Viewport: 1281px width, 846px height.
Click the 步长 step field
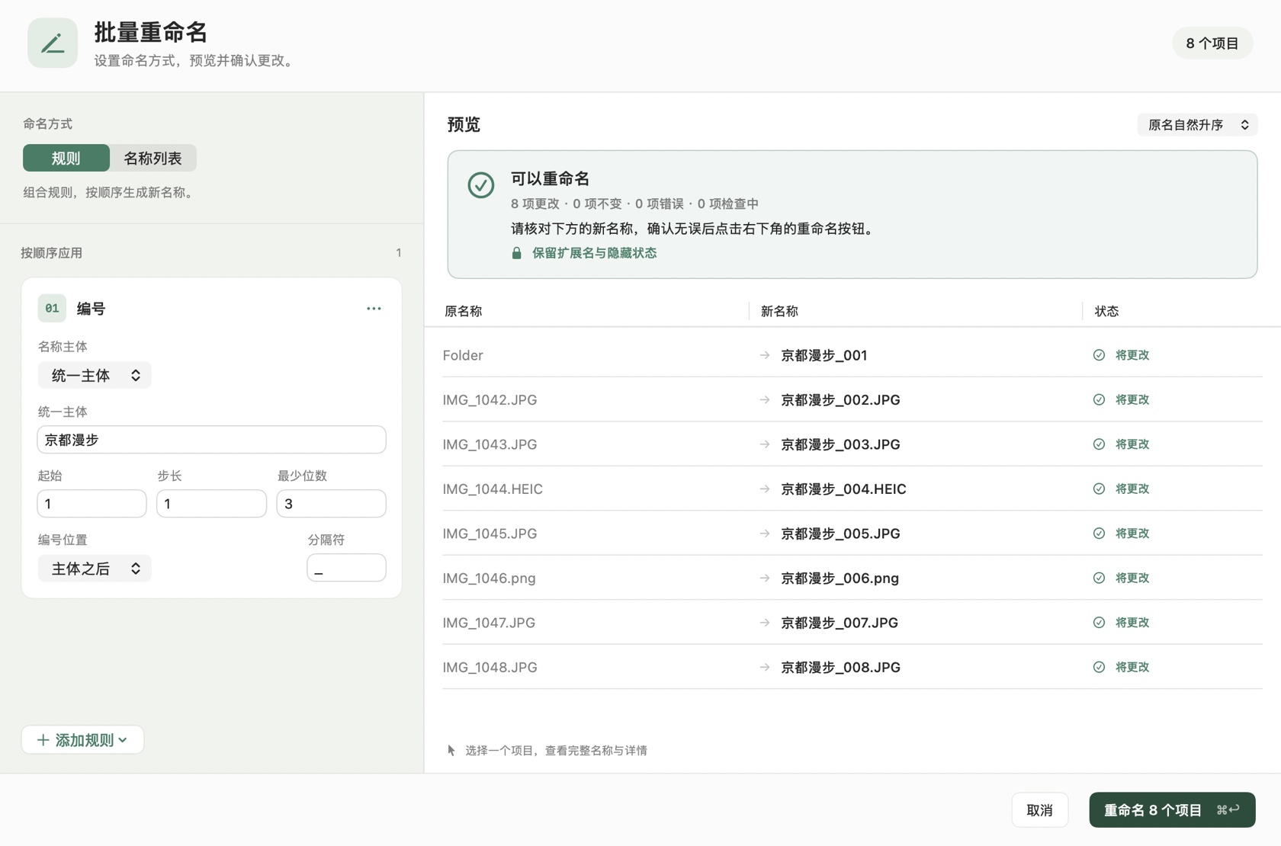pos(211,504)
